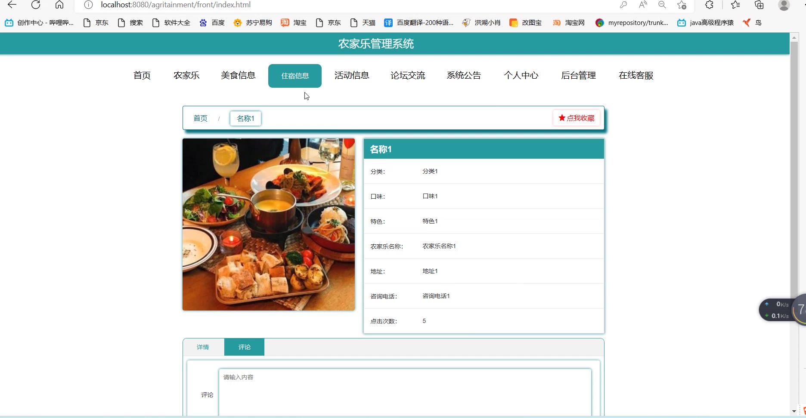806x418 pixels.
Task: Click the food photo thumbnail
Action: coord(269,224)
